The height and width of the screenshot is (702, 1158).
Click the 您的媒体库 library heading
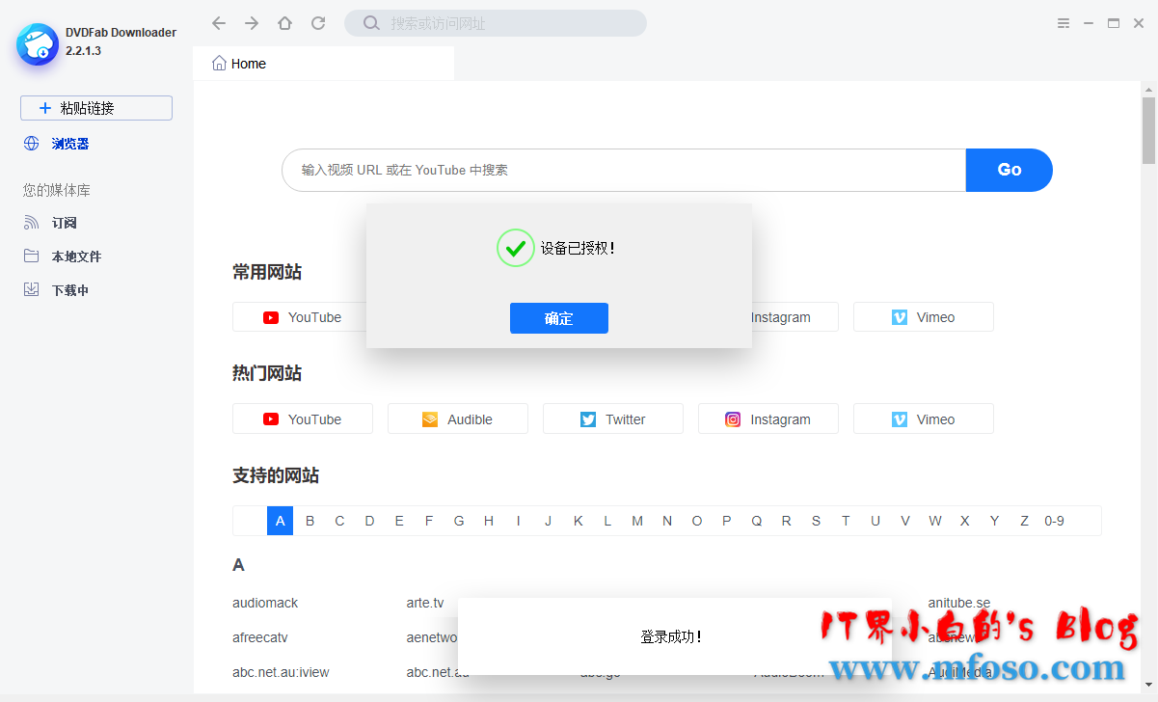click(x=57, y=190)
